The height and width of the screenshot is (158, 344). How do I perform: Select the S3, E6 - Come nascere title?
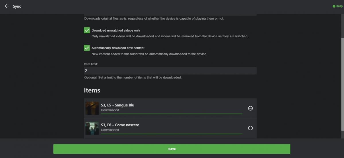coord(120,125)
